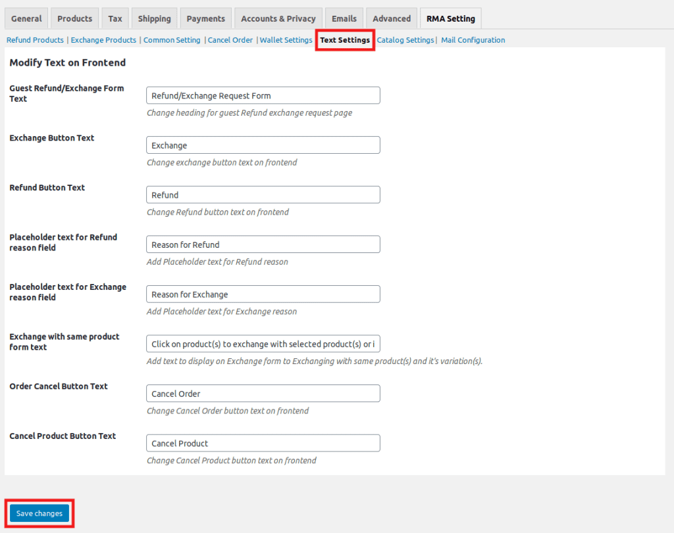Open the Refund Products section link
The height and width of the screenshot is (533, 674).
tap(34, 39)
